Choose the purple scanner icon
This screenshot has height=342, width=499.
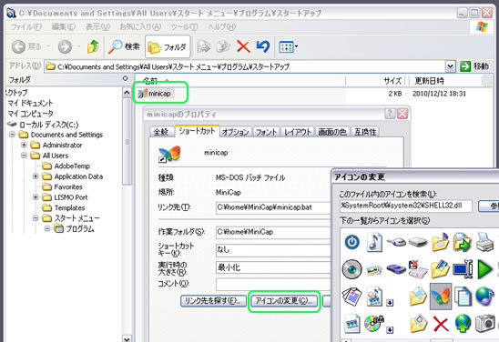[x=396, y=269]
